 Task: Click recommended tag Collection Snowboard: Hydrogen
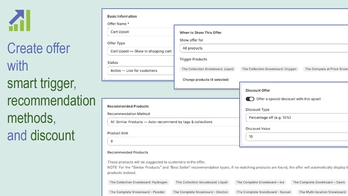(138, 182)
